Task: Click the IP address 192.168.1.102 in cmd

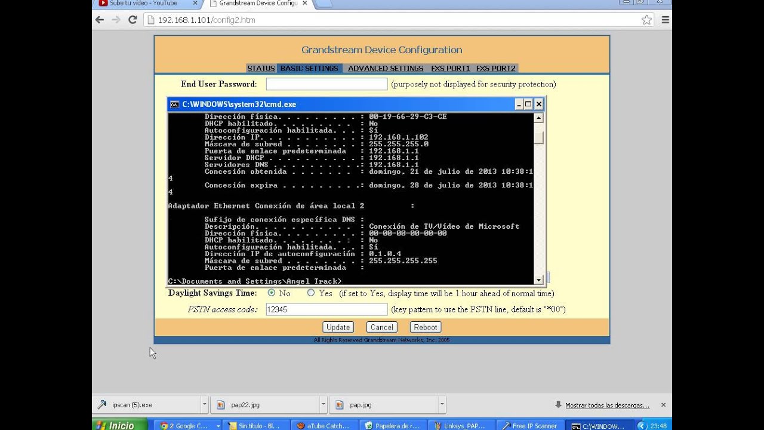Action: pyautogui.click(x=399, y=137)
